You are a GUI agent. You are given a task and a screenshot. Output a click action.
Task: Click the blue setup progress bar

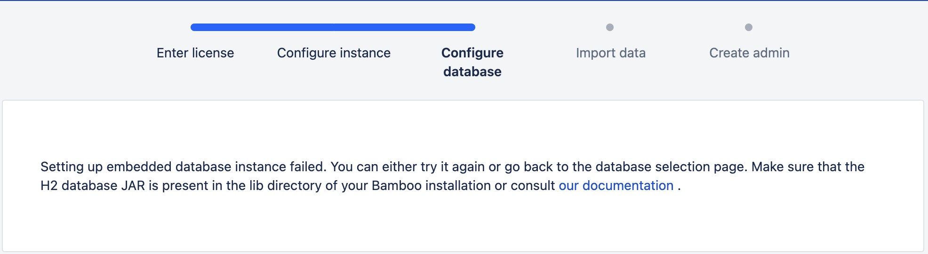click(333, 27)
